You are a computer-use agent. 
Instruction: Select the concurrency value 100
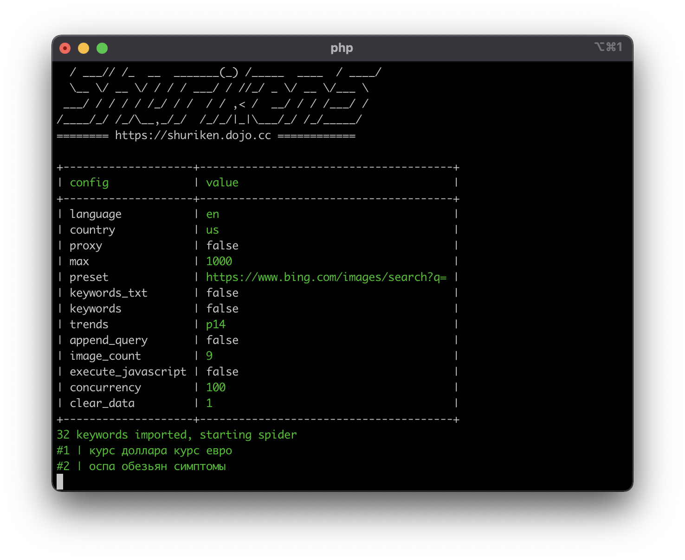tap(216, 388)
